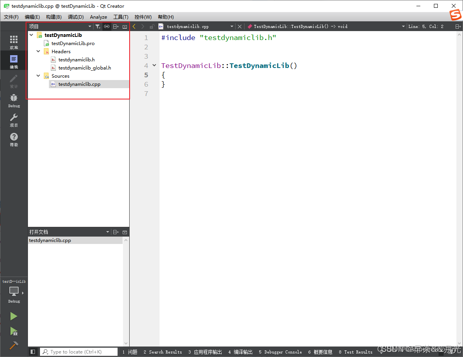This screenshot has height=357, width=463.
Task: Click line number 1 in editor gutter
Action: [x=146, y=38]
